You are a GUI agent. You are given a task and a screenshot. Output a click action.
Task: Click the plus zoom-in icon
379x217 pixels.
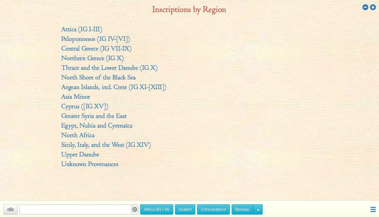(x=373, y=7)
